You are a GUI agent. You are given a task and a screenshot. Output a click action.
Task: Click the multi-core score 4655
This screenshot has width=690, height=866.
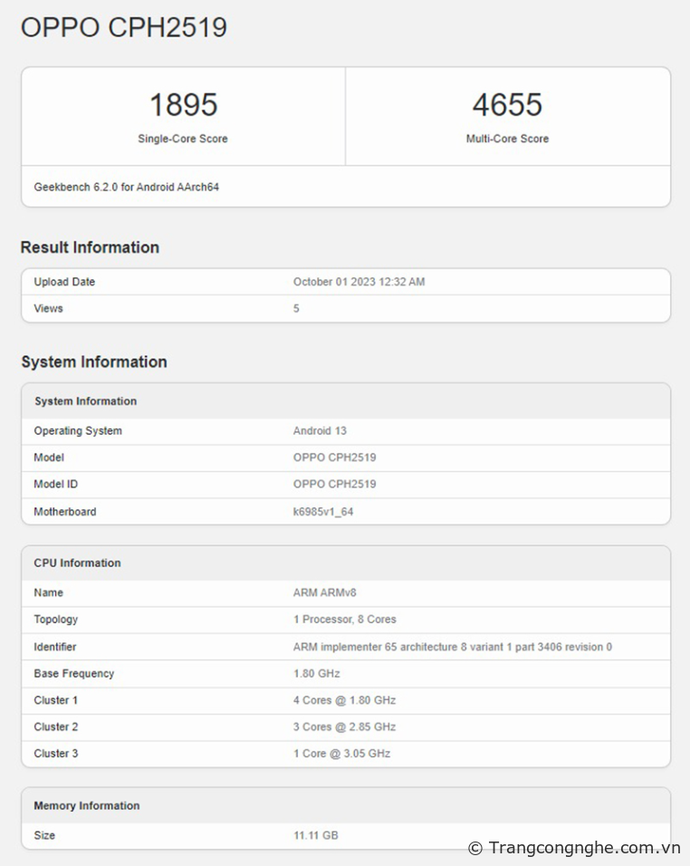pyautogui.click(x=507, y=105)
